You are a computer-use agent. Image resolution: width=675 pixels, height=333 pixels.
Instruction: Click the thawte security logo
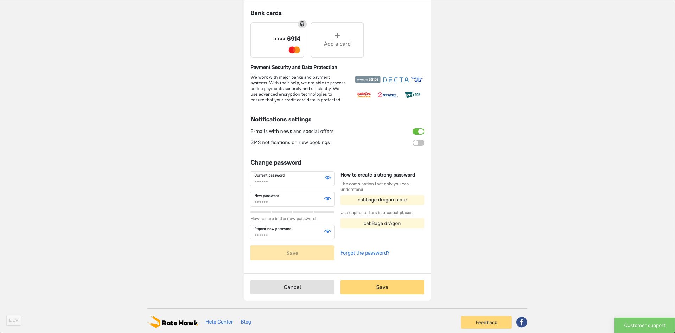click(387, 95)
